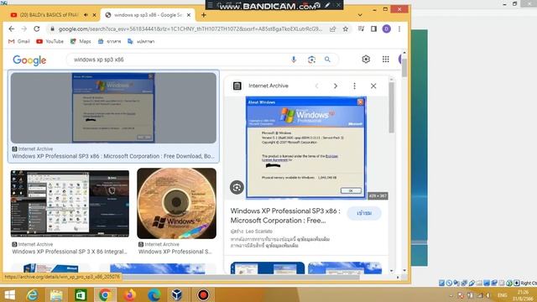Screen dimensions: 537x302
Task: Click the magnifier search button in Google
Action: pos(327,60)
